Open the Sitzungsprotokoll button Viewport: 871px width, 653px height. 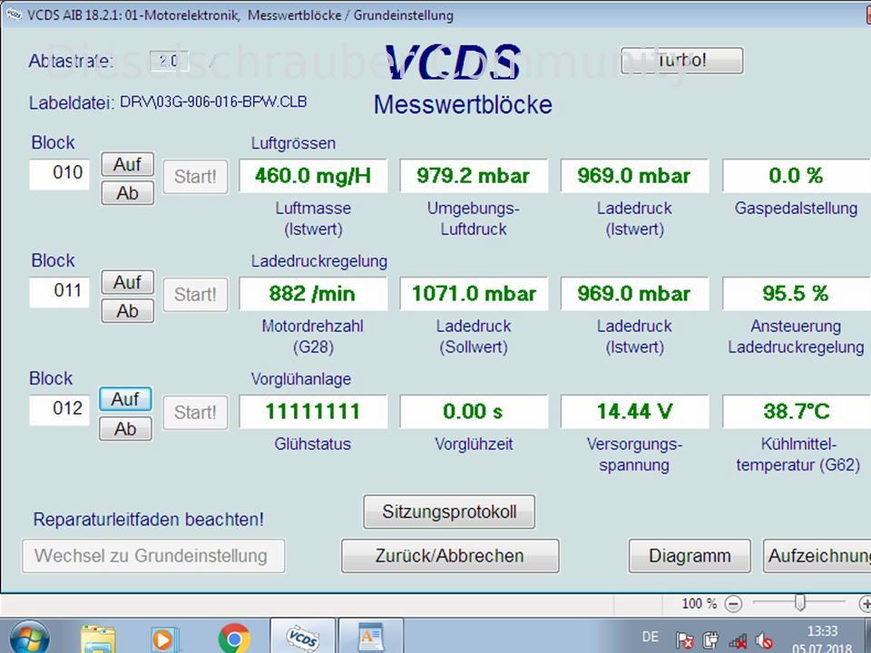[449, 512]
